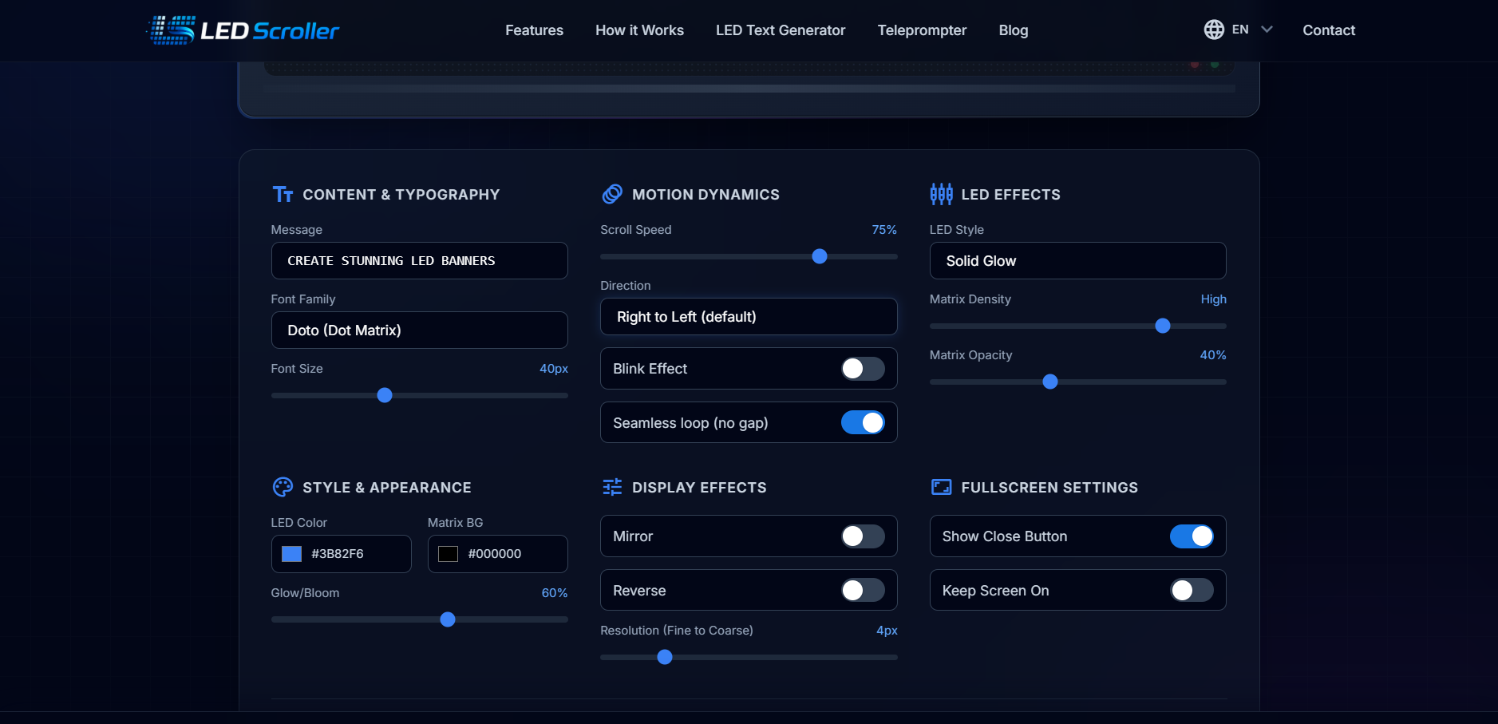
Task: Click the Message text input field
Action: pos(420,261)
